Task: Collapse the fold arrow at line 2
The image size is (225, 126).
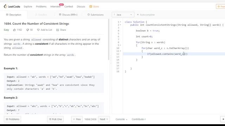Action: pos(121,25)
